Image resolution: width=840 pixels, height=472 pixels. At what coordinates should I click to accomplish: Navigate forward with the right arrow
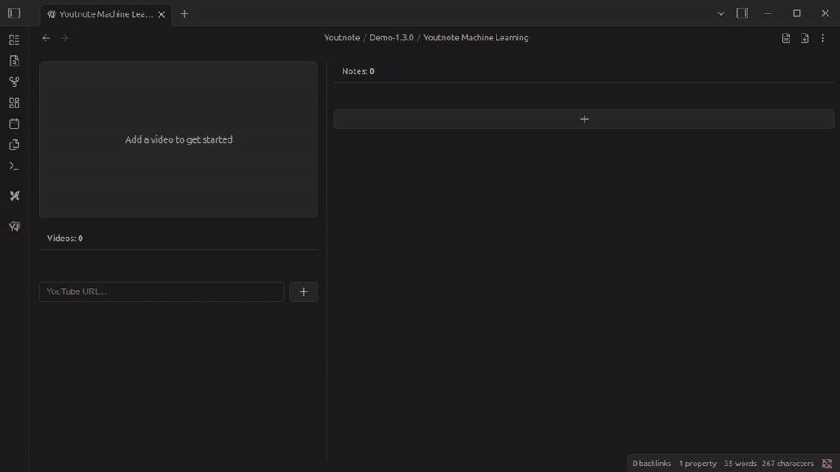65,38
